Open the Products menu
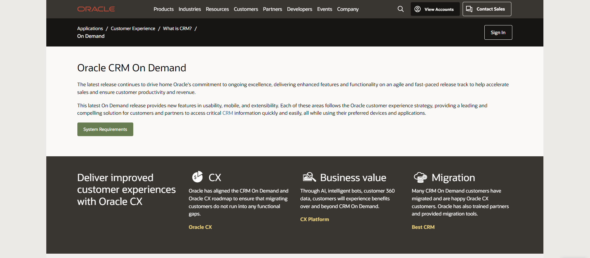Screen dimensions: 590x258 [163, 9]
